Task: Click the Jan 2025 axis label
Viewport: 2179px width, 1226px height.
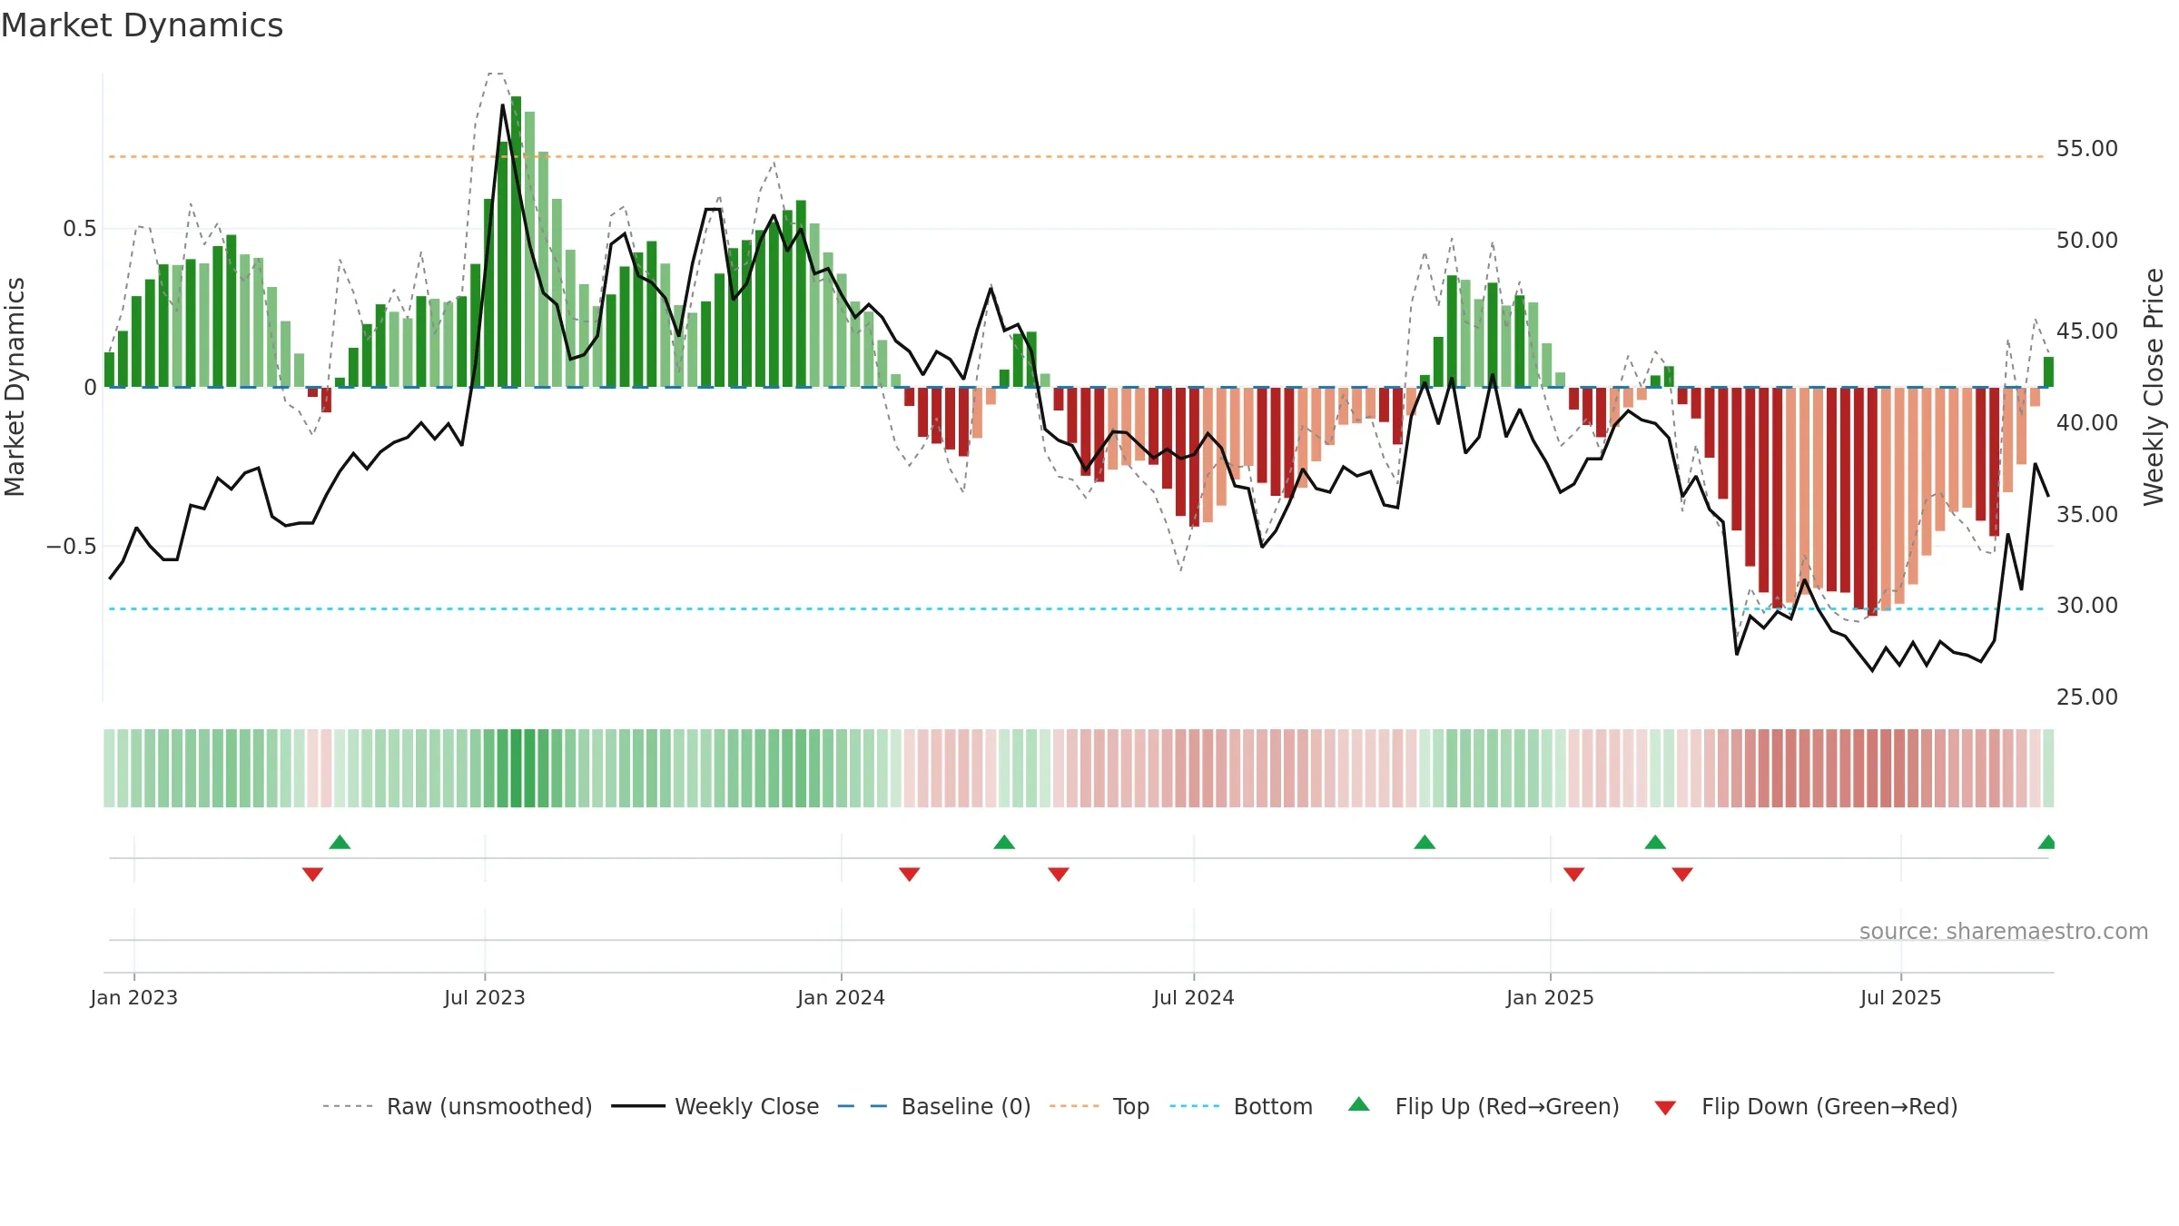Action: (1551, 997)
